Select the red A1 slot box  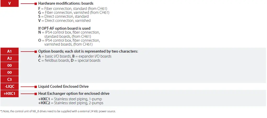coord(9,52)
